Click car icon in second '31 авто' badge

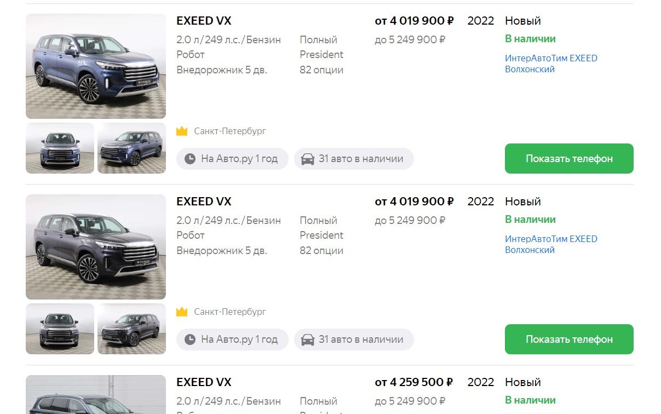[x=308, y=340]
